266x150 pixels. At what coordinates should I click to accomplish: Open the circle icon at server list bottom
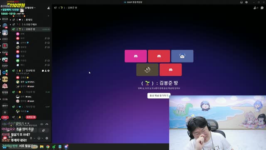click(x=5, y=112)
